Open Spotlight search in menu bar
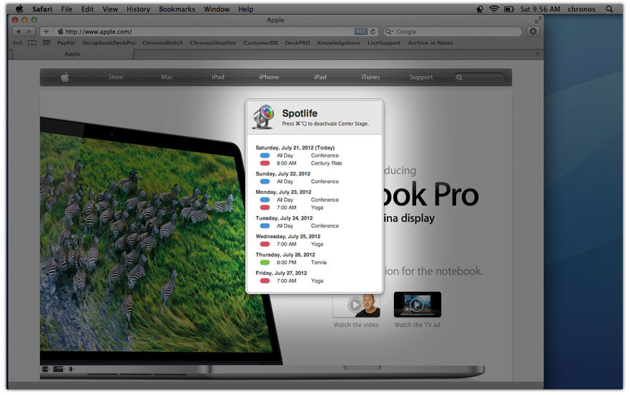 609,9
